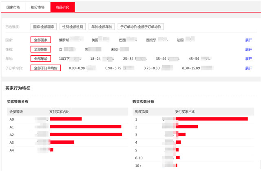Select the 商品研究 tab
261x171 pixels.
(62, 7)
